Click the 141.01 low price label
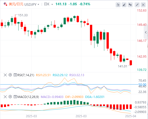 tap(123, 66)
